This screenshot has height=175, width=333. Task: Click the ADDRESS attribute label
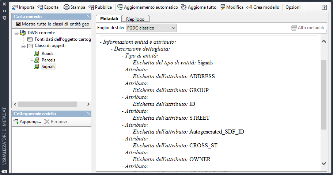(x=202, y=76)
